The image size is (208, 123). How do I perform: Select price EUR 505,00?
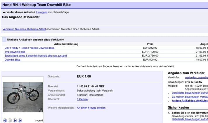pyautogui.click(x=150, y=59)
